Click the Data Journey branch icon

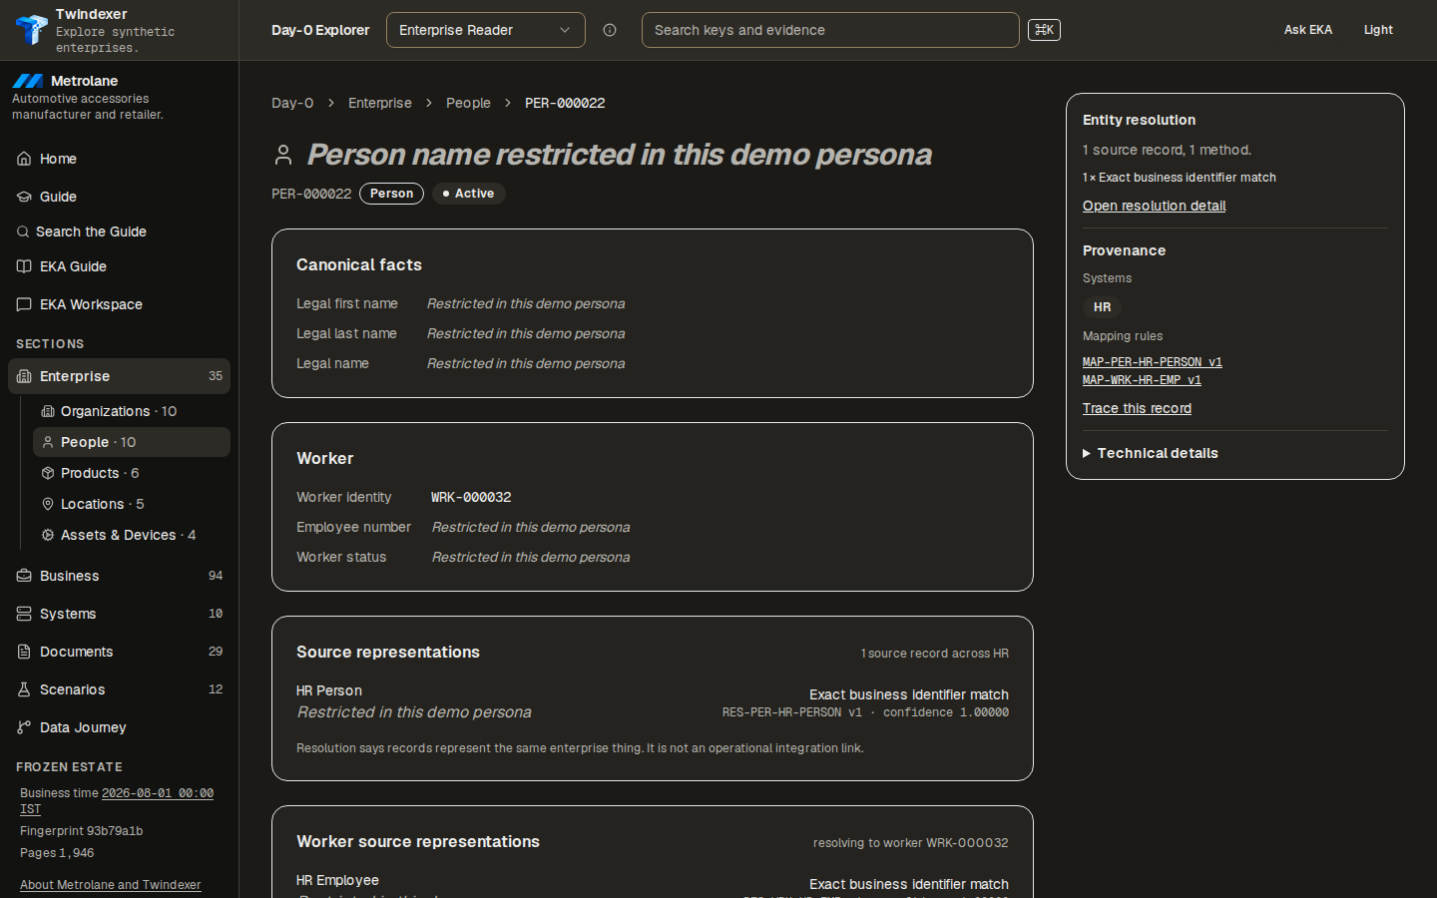coord(24,727)
